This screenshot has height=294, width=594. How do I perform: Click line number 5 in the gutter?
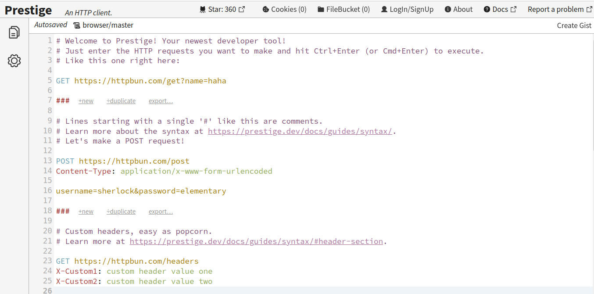[50, 81]
